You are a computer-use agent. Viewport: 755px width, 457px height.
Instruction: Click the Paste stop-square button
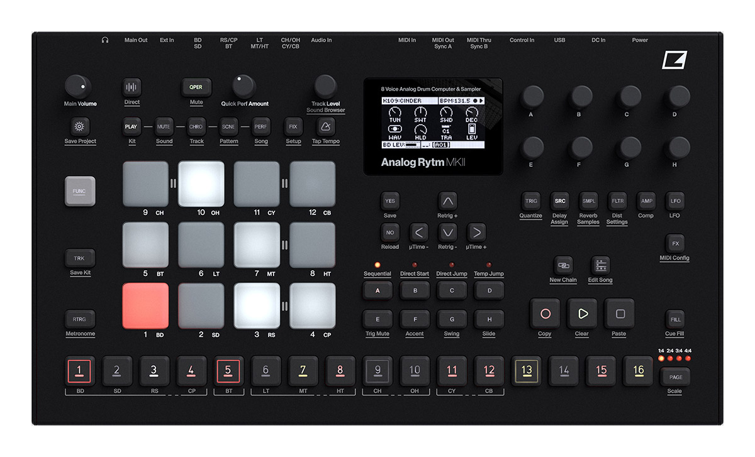(620, 313)
